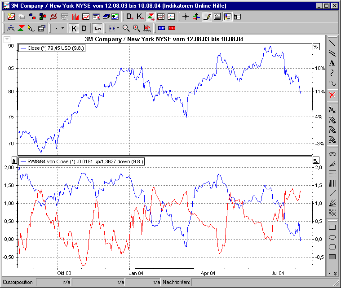Image resolution: width=341 pixels, height=288 pixels.
Task: Select the text annotation tool (A)
Action: pos(332,63)
